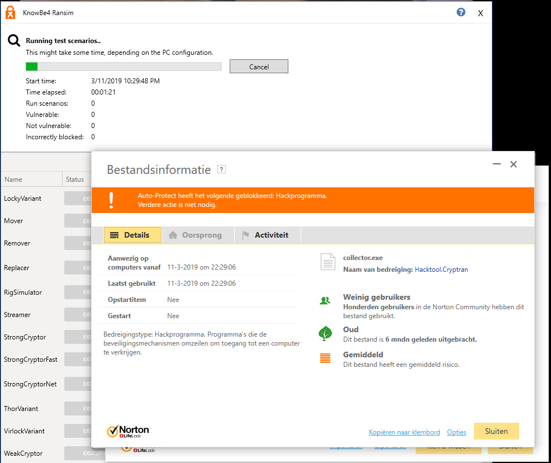The image size is (551, 463).
Task: Click the Opstartitem value Nee
Action: (x=173, y=300)
